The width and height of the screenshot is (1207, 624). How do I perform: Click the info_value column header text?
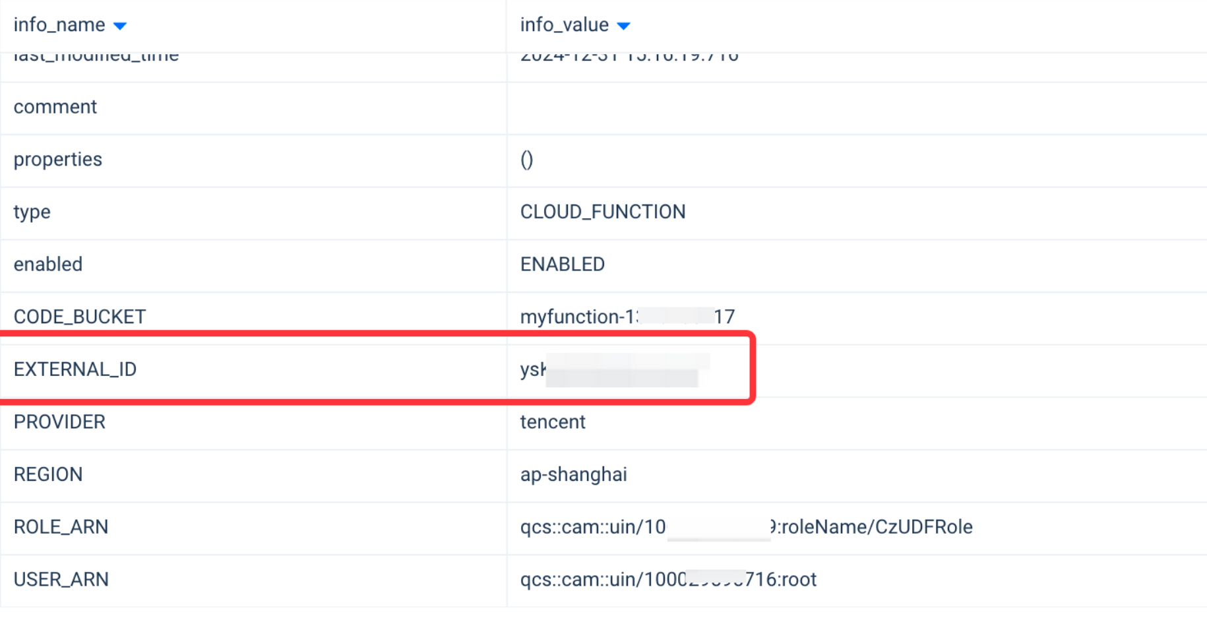(x=564, y=25)
